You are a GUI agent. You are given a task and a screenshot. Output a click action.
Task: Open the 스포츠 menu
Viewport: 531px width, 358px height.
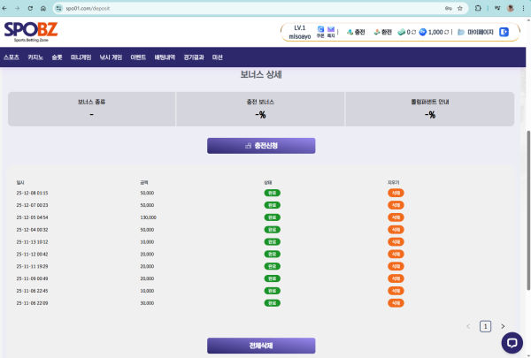(x=12, y=57)
